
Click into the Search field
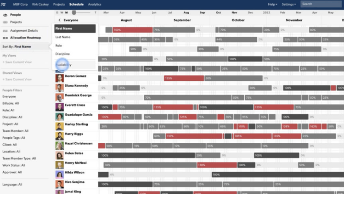coord(321,4)
